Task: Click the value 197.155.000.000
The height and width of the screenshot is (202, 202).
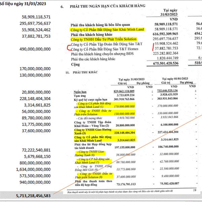Action: point(125,147)
